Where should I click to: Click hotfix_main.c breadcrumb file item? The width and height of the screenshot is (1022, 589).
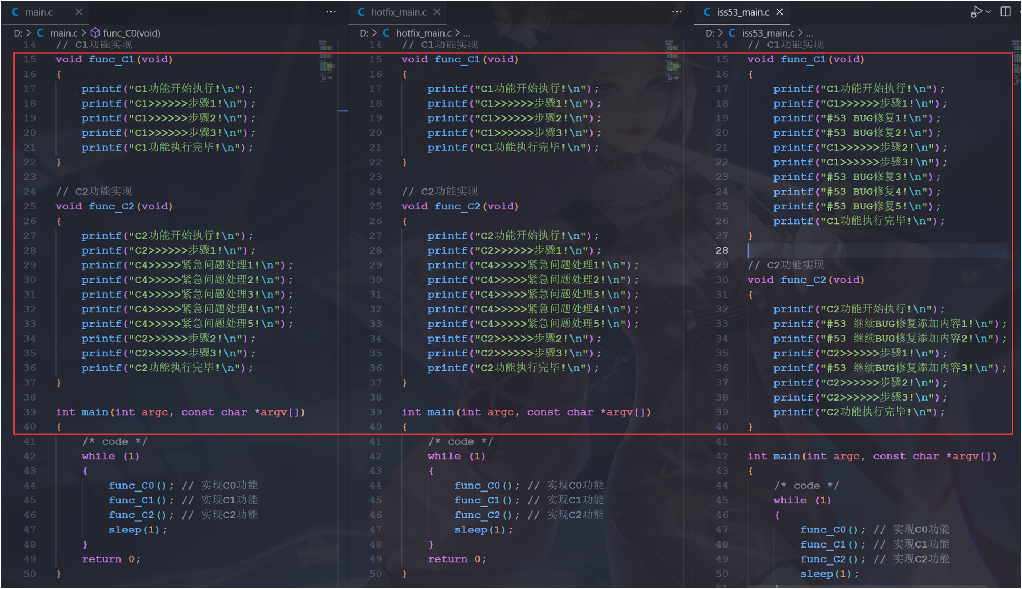[x=424, y=33]
